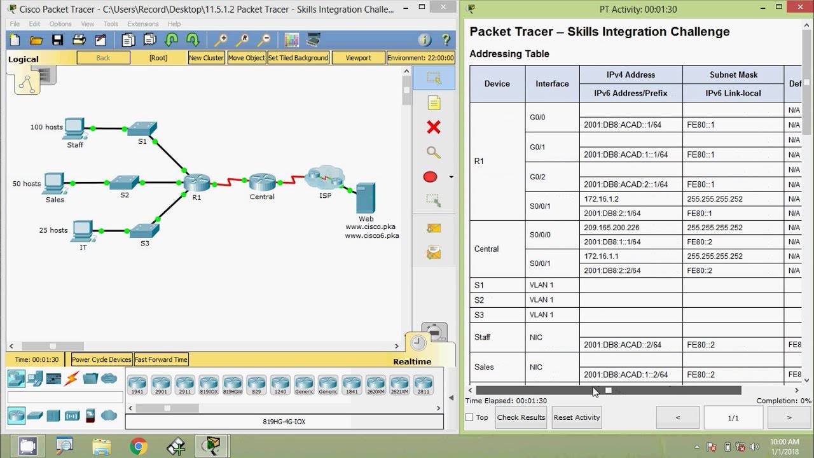The width and height of the screenshot is (814, 458).
Task: Open the Edit menu
Action: point(34,24)
